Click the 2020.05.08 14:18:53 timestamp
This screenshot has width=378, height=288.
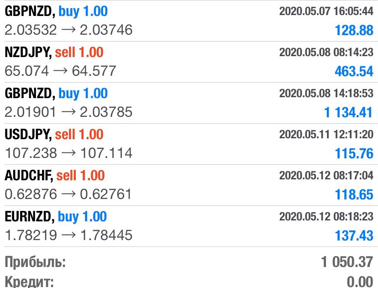pyautogui.click(x=326, y=94)
